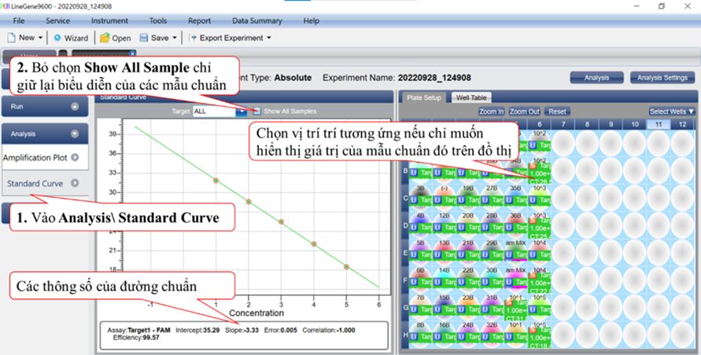Launch the Wizard from the toolbar icon

click(x=57, y=38)
